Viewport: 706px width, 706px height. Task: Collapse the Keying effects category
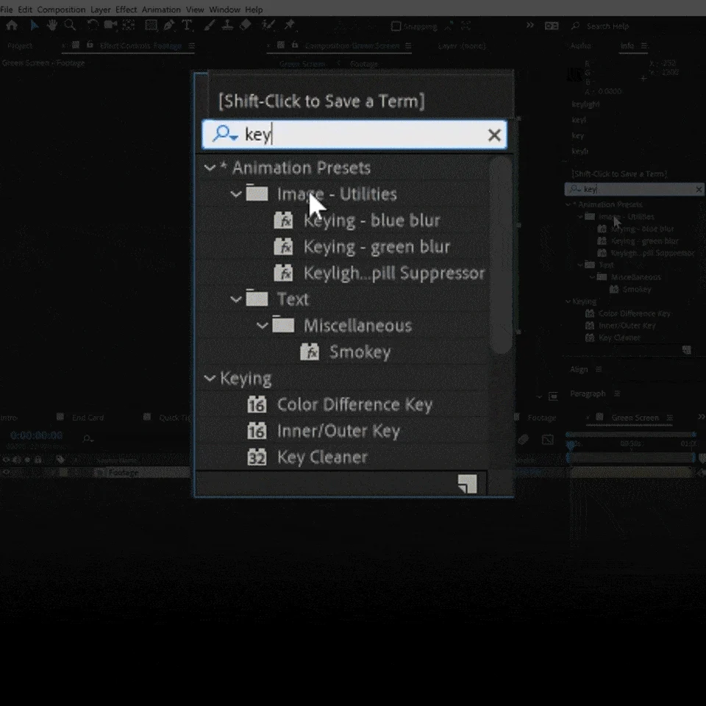pos(210,378)
